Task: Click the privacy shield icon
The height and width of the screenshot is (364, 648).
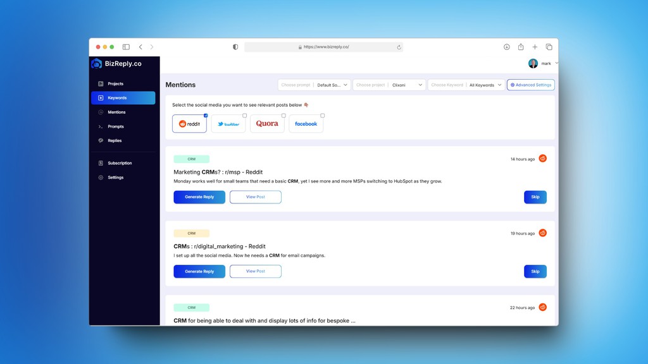Action: coord(235,47)
